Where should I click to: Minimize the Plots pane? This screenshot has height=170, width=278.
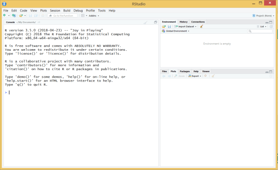(266, 72)
